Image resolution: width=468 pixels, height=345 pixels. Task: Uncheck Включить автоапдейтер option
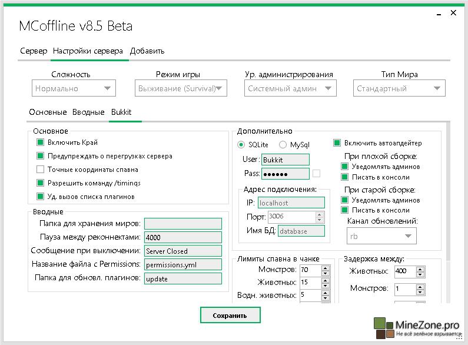[337, 143]
